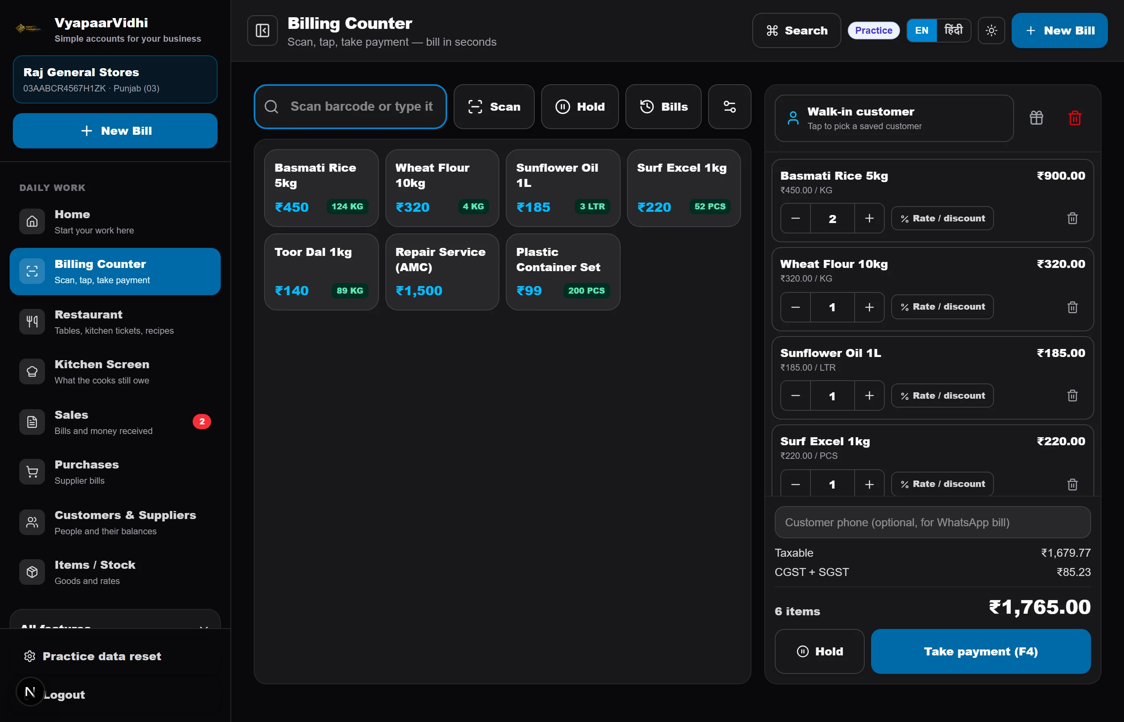The height and width of the screenshot is (722, 1124).
Task: Open Restaurant section in sidebar
Action: click(x=115, y=322)
